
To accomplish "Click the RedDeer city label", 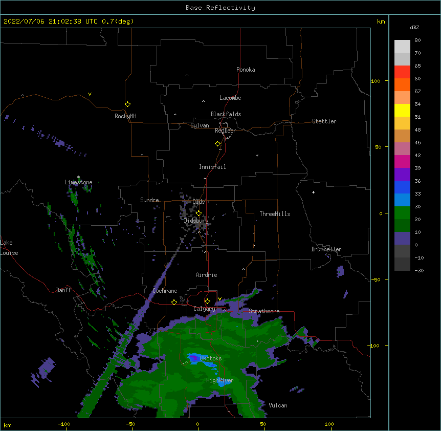I will (x=225, y=131).
